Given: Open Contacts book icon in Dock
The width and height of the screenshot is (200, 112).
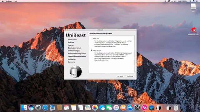Looking at the screenshot, I should tap(59, 108).
